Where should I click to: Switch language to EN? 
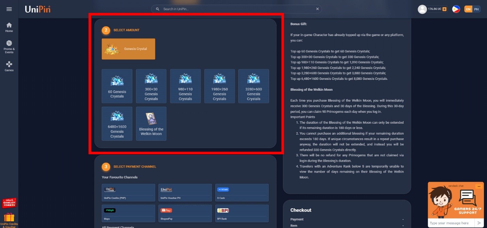pos(468,9)
